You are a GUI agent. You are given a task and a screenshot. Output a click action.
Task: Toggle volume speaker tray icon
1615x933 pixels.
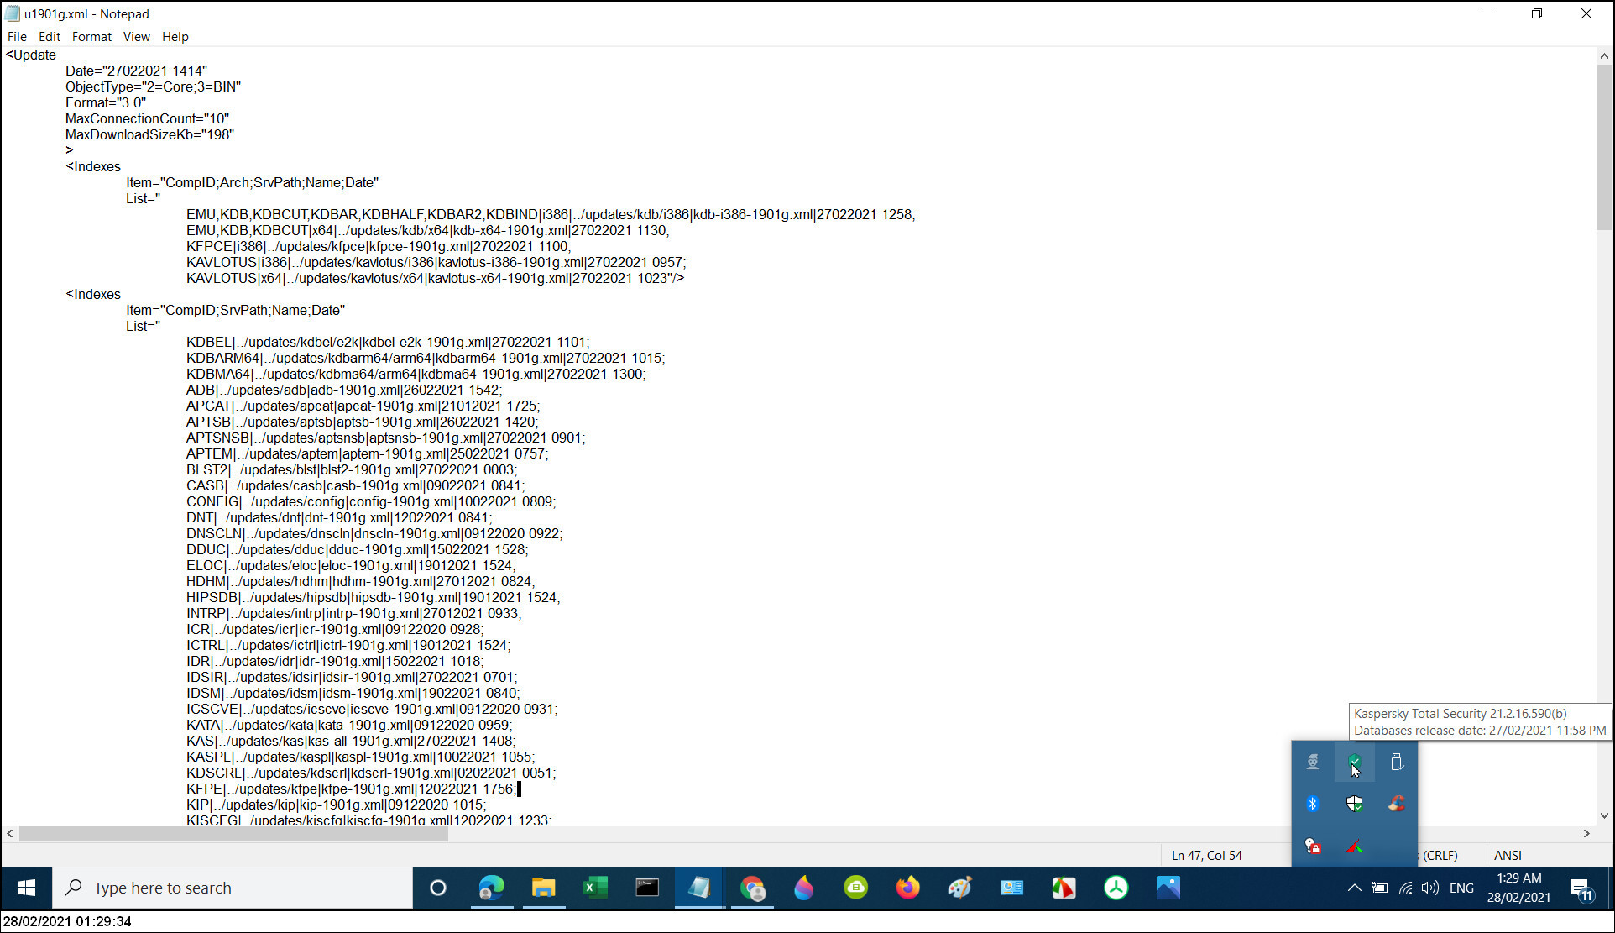[1430, 888]
